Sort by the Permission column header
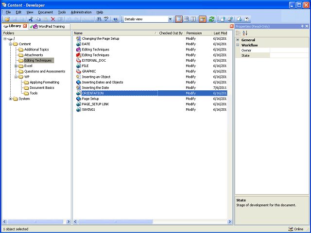This screenshot has width=311, height=233. [198, 33]
